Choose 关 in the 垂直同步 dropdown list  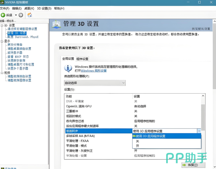(x=167, y=141)
